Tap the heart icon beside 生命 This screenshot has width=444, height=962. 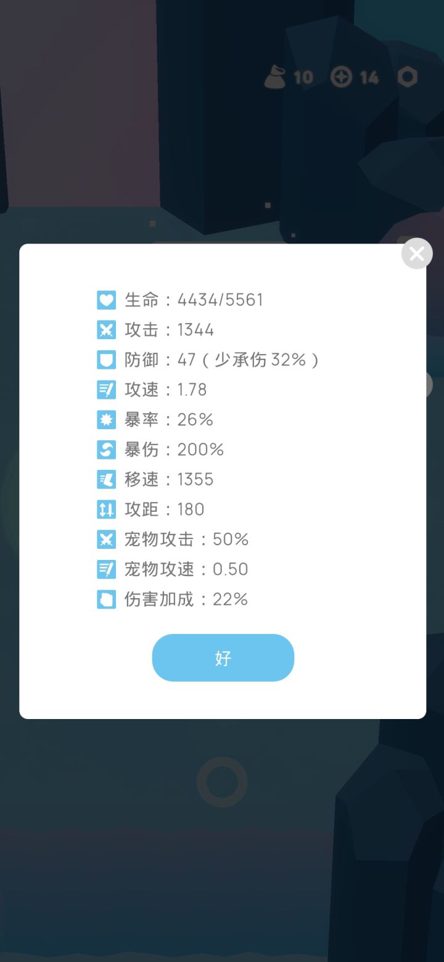coord(106,300)
